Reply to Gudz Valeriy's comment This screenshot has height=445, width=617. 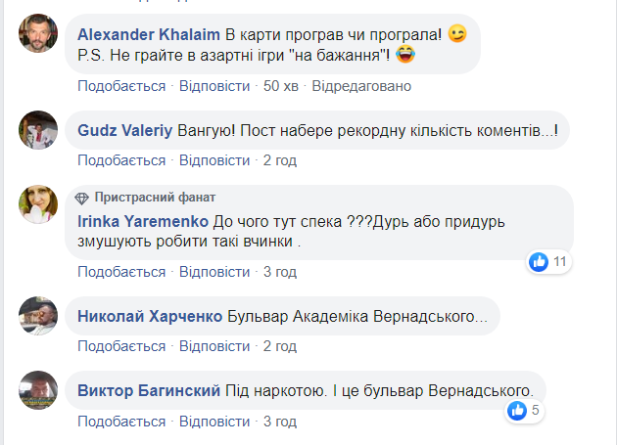pyautogui.click(x=214, y=159)
